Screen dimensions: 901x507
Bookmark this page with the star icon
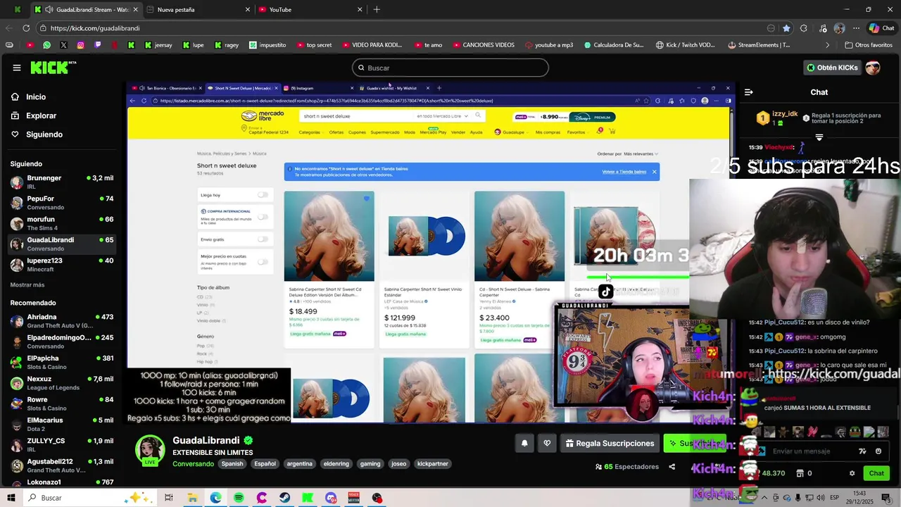click(786, 28)
